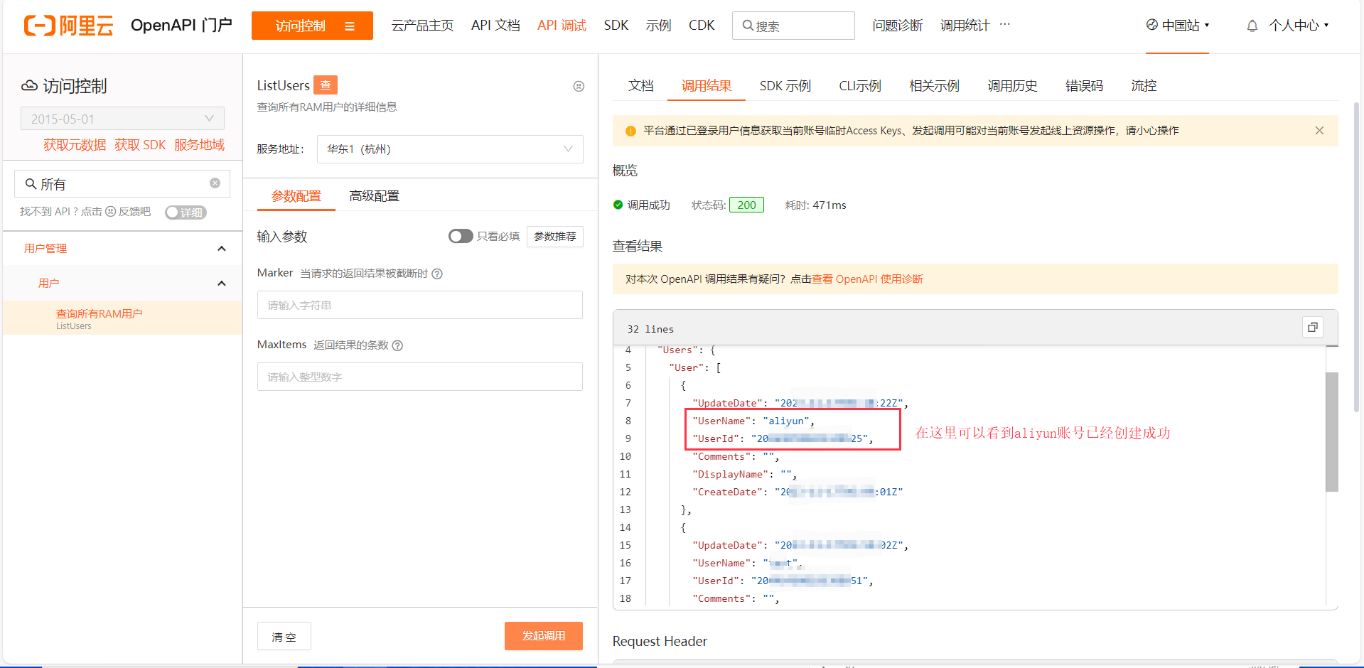The width and height of the screenshot is (1364, 668).
Task: Open the 中国站 site dropdown
Action: tap(1178, 26)
